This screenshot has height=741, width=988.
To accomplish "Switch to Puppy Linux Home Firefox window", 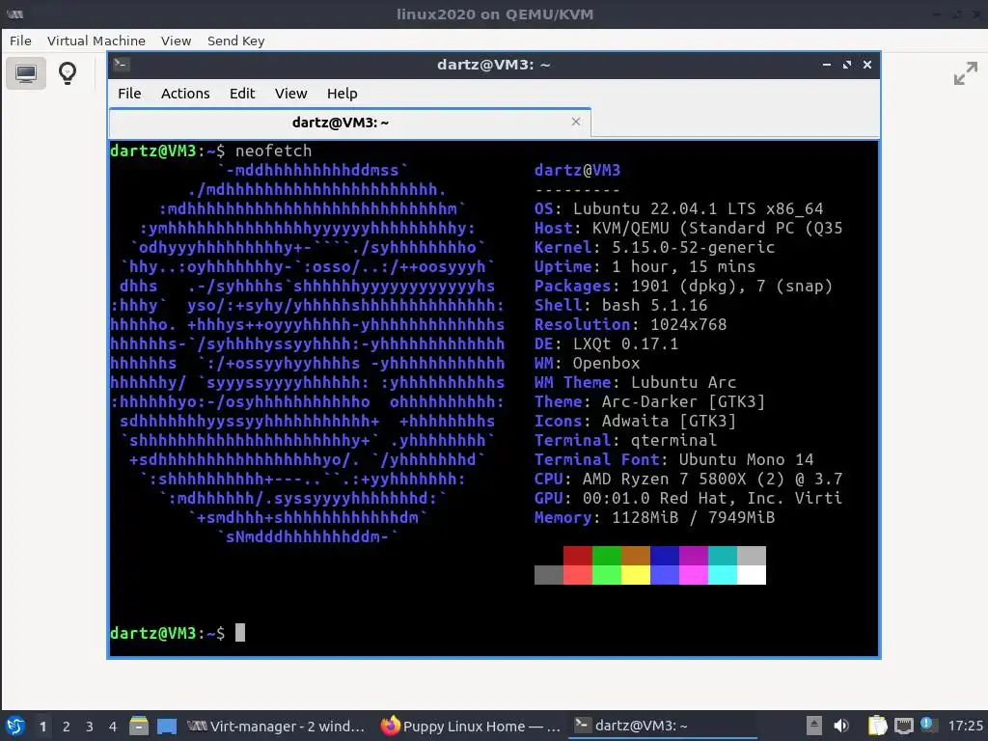I will click(471, 726).
